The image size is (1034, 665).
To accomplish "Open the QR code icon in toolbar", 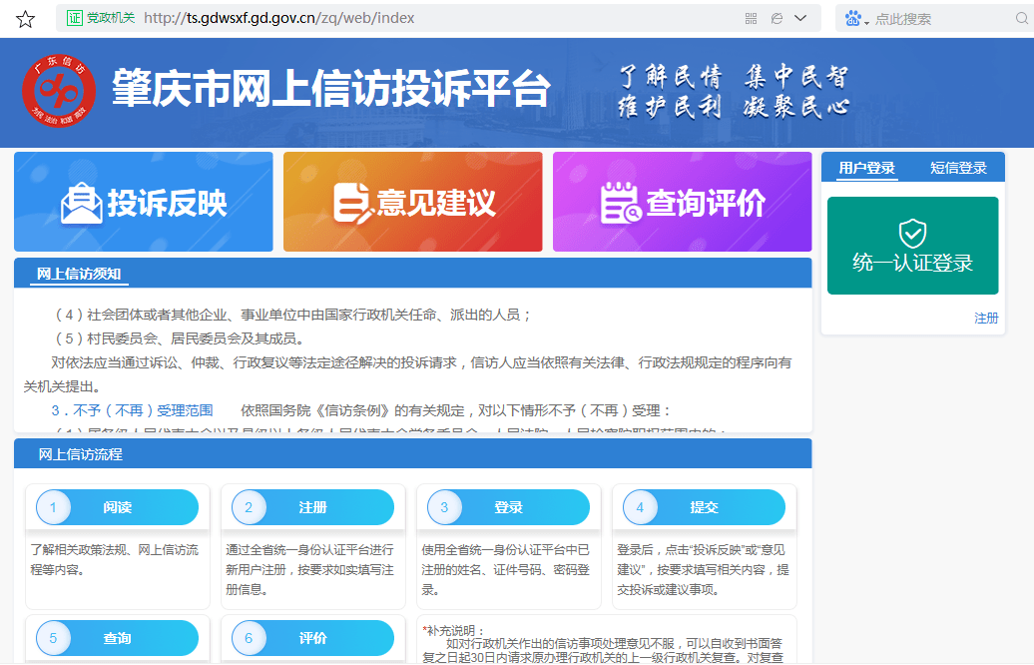I will [x=750, y=17].
